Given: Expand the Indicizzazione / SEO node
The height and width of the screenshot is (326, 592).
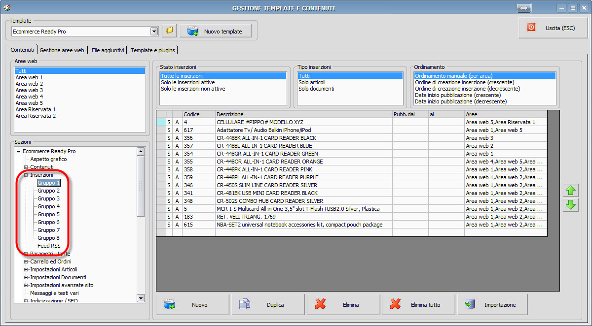Looking at the screenshot, I should click(x=26, y=301).
